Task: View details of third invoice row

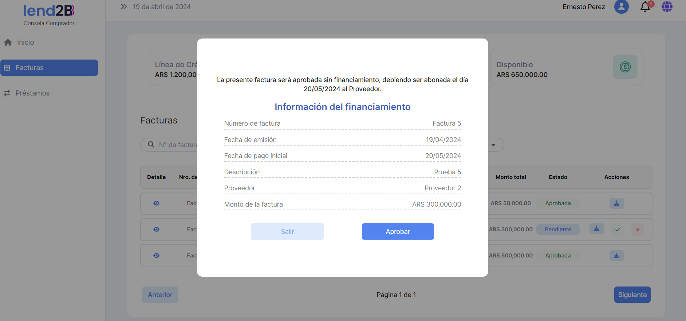Action: tap(156, 256)
